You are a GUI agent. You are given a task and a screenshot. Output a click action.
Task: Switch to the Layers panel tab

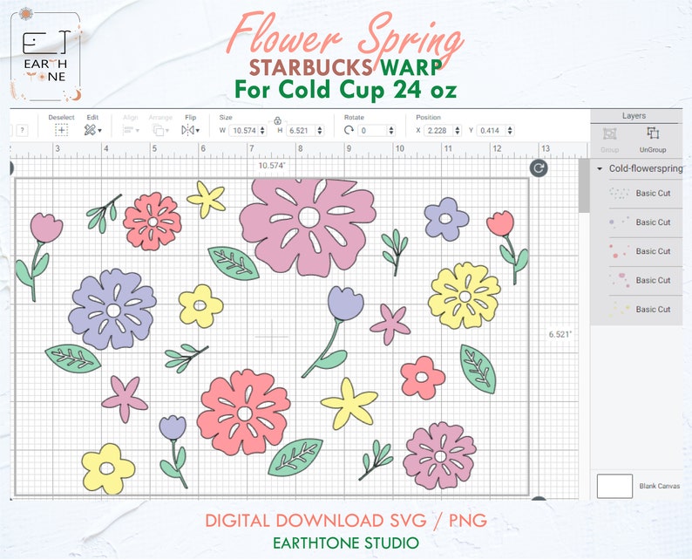[634, 116]
